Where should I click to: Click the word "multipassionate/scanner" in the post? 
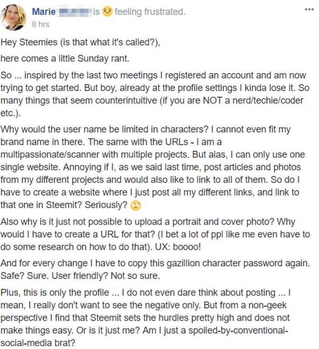[x=50, y=155]
